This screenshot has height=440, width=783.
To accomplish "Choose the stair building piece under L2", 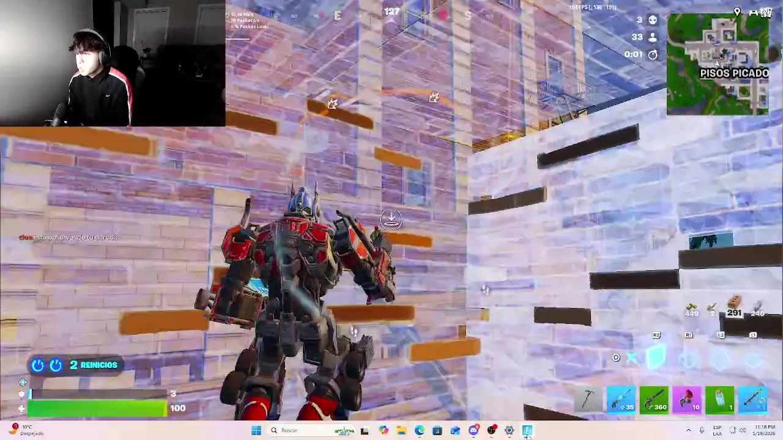I will point(722,358).
